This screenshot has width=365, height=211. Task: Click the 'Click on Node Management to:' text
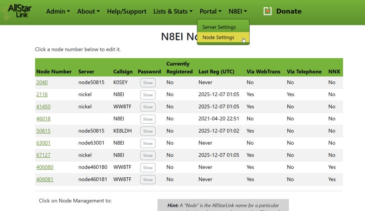(x=75, y=201)
